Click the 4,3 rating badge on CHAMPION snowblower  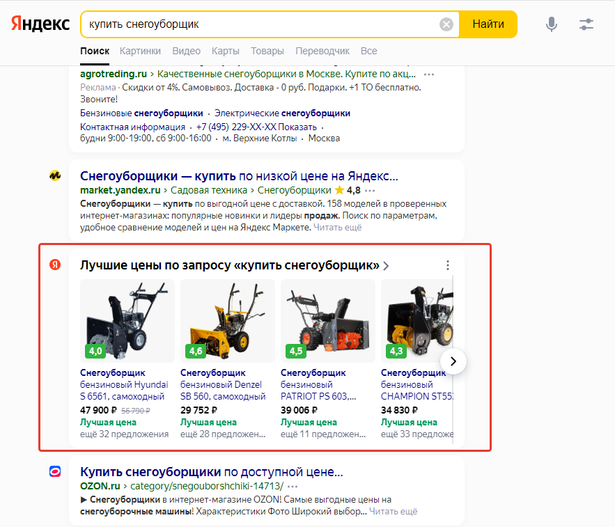(396, 351)
